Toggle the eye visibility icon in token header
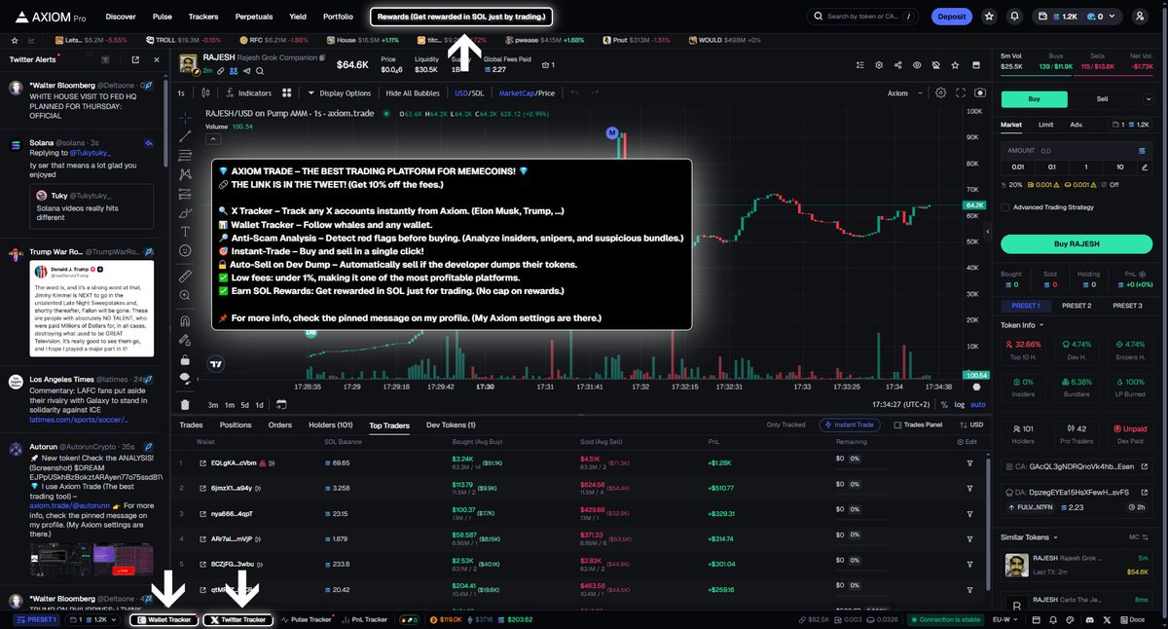 (x=917, y=65)
